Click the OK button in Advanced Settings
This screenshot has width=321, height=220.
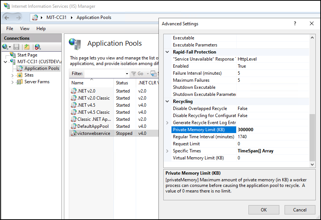263,210
